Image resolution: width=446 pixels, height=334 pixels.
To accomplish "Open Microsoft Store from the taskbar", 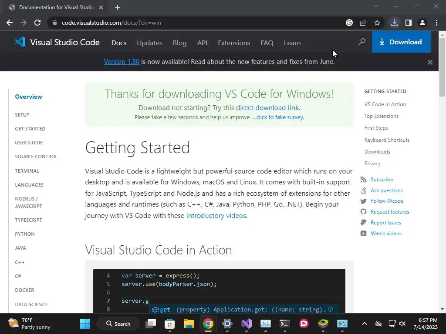I will tap(169, 324).
